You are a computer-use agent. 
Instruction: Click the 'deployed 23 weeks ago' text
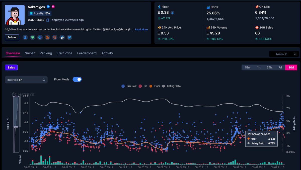point(68,20)
